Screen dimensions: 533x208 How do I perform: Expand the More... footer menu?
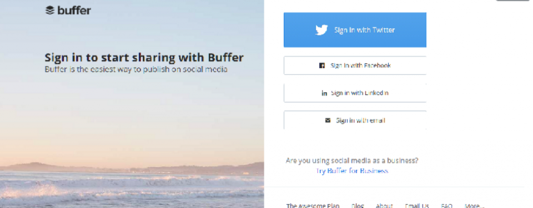click(474, 206)
